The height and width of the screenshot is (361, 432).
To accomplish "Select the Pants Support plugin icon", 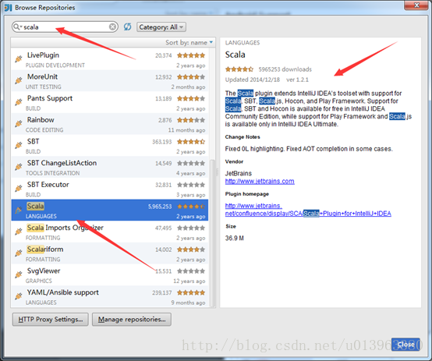I will [x=19, y=102].
